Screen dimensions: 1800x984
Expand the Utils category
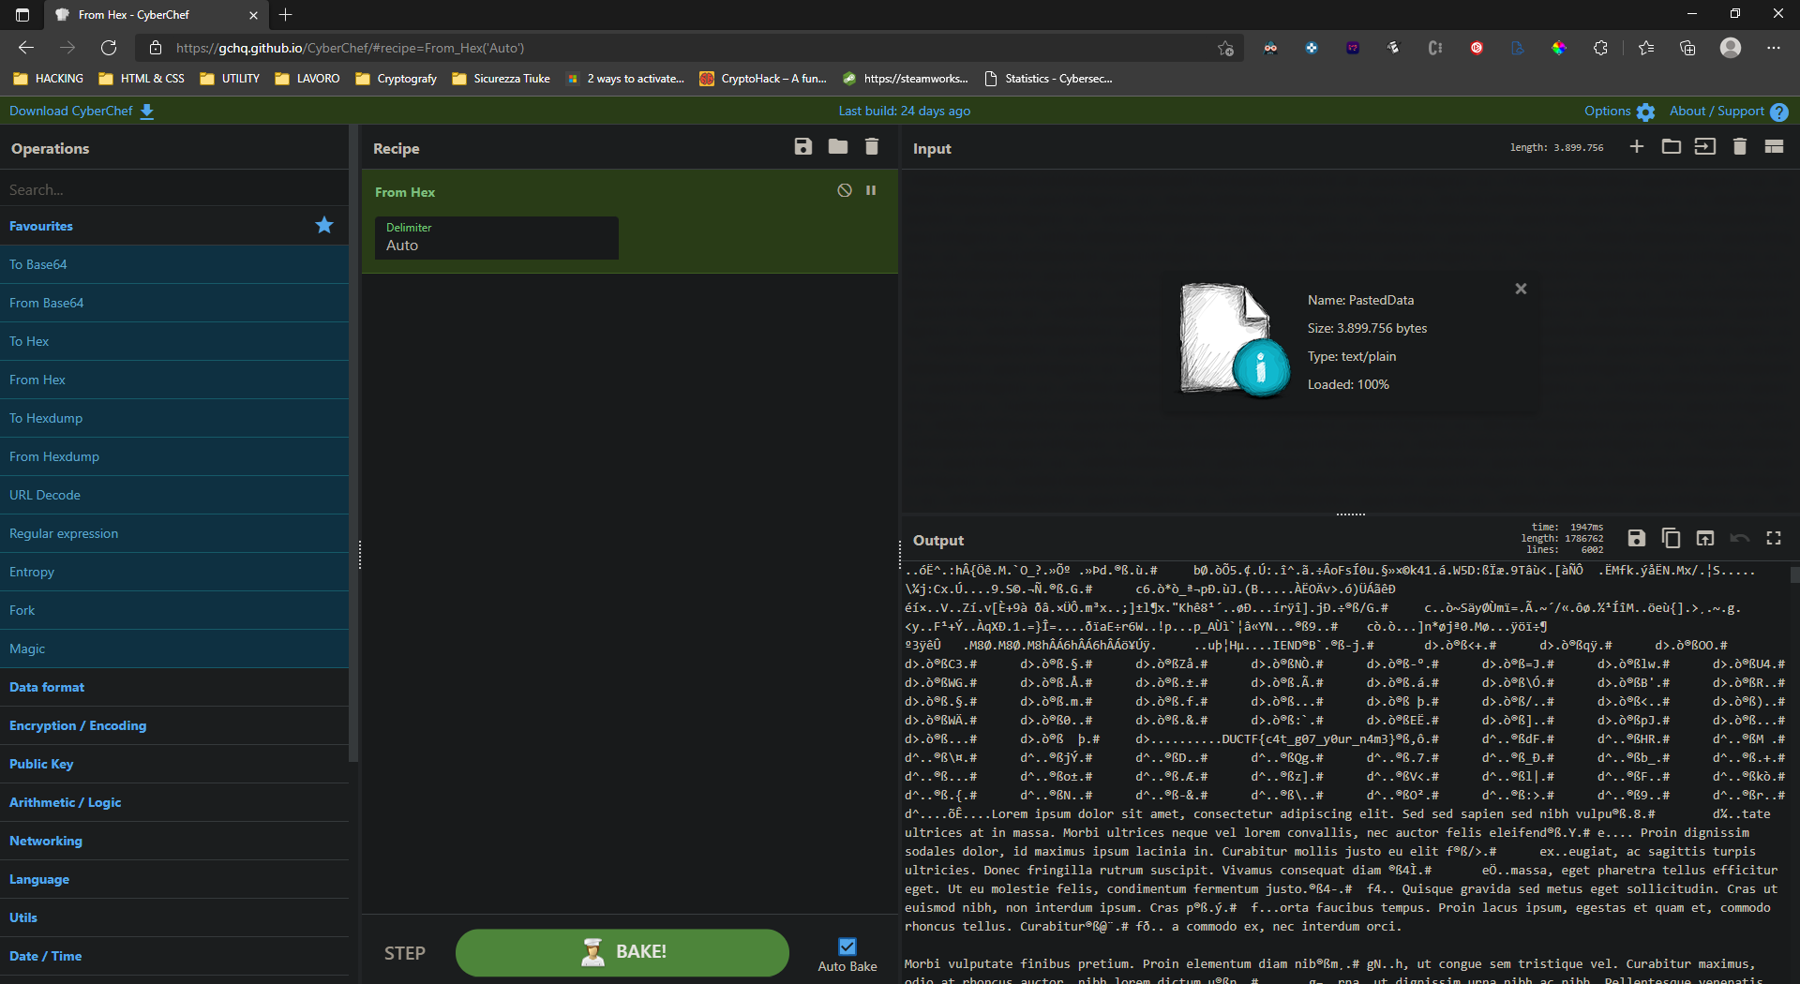tap(174, 917)
